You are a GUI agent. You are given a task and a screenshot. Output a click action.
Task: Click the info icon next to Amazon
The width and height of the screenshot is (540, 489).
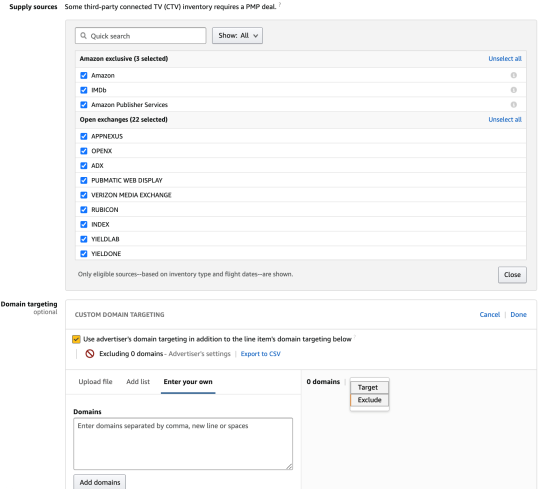[x=513, y=75]
